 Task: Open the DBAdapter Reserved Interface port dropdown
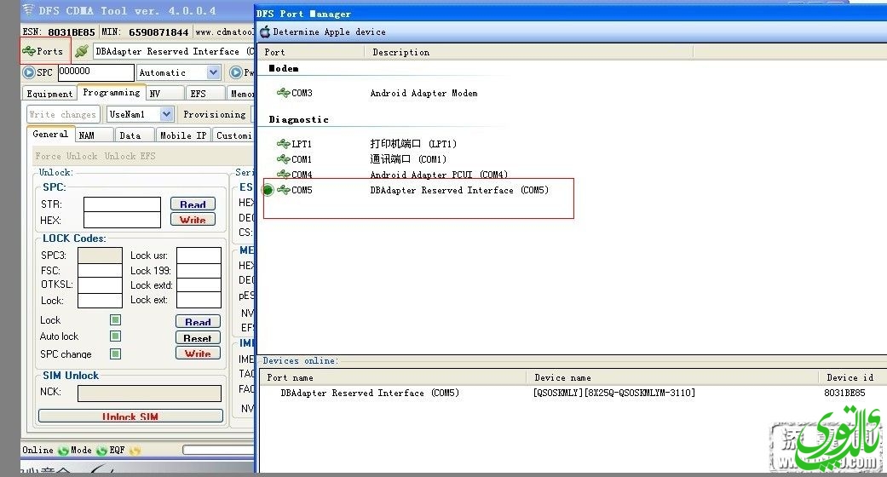(173, 51)
